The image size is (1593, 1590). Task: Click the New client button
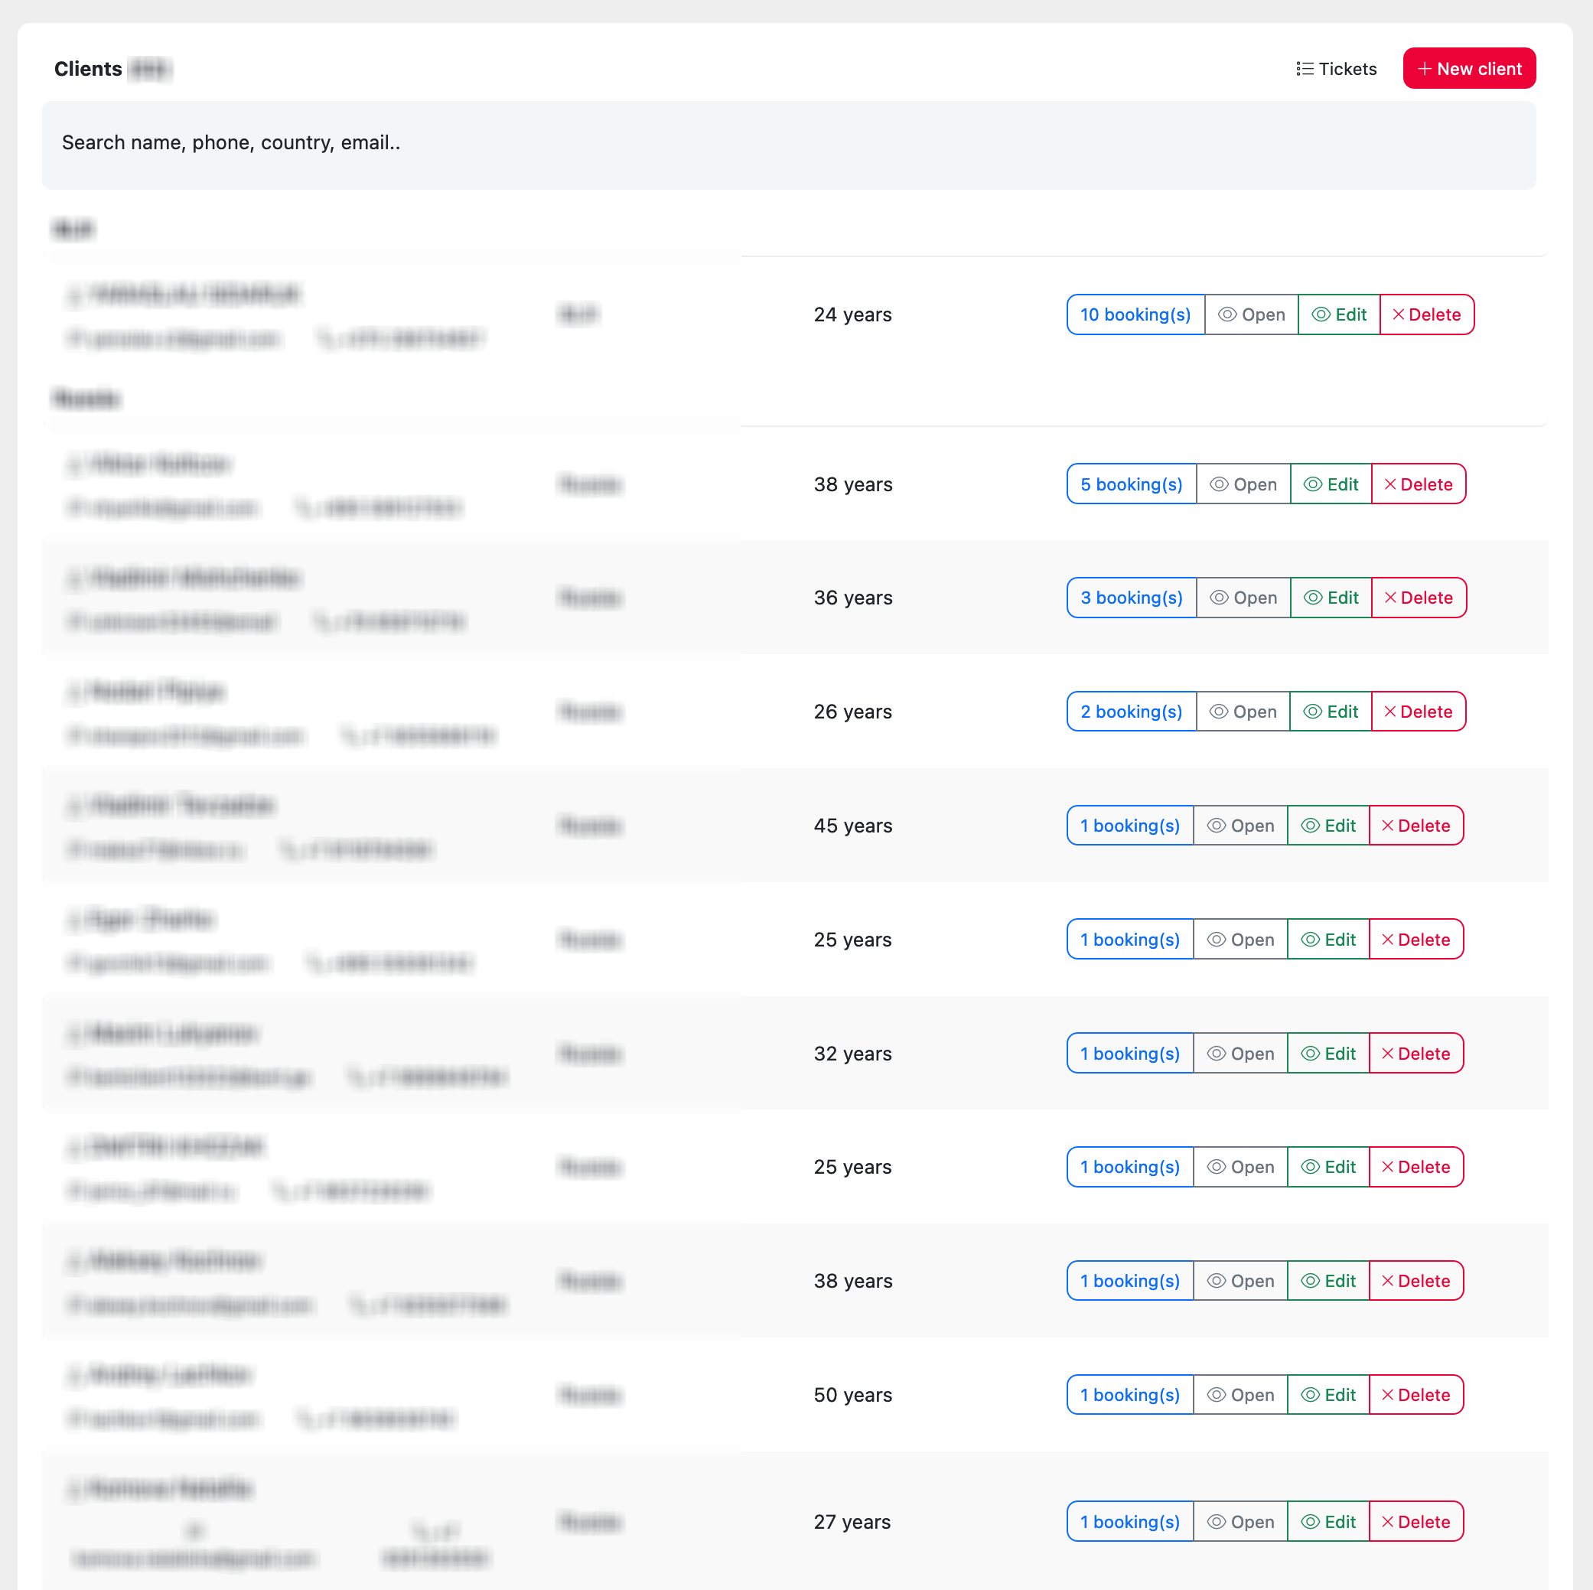1468,68
